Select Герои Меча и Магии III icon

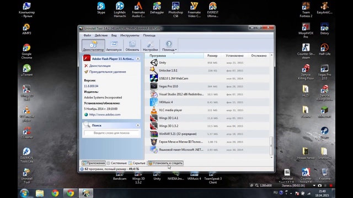pyautogui.click(x=154, y=142)
